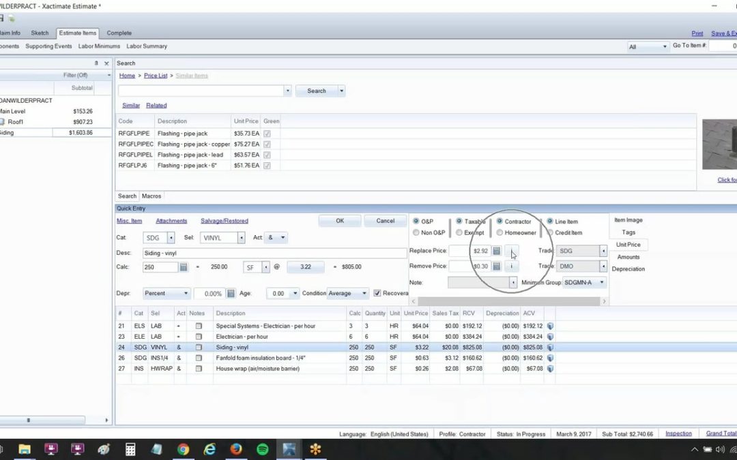The width and height of the screenshot is (737, 460).
Task: Pin the left navigation panel
Action: 96,63
